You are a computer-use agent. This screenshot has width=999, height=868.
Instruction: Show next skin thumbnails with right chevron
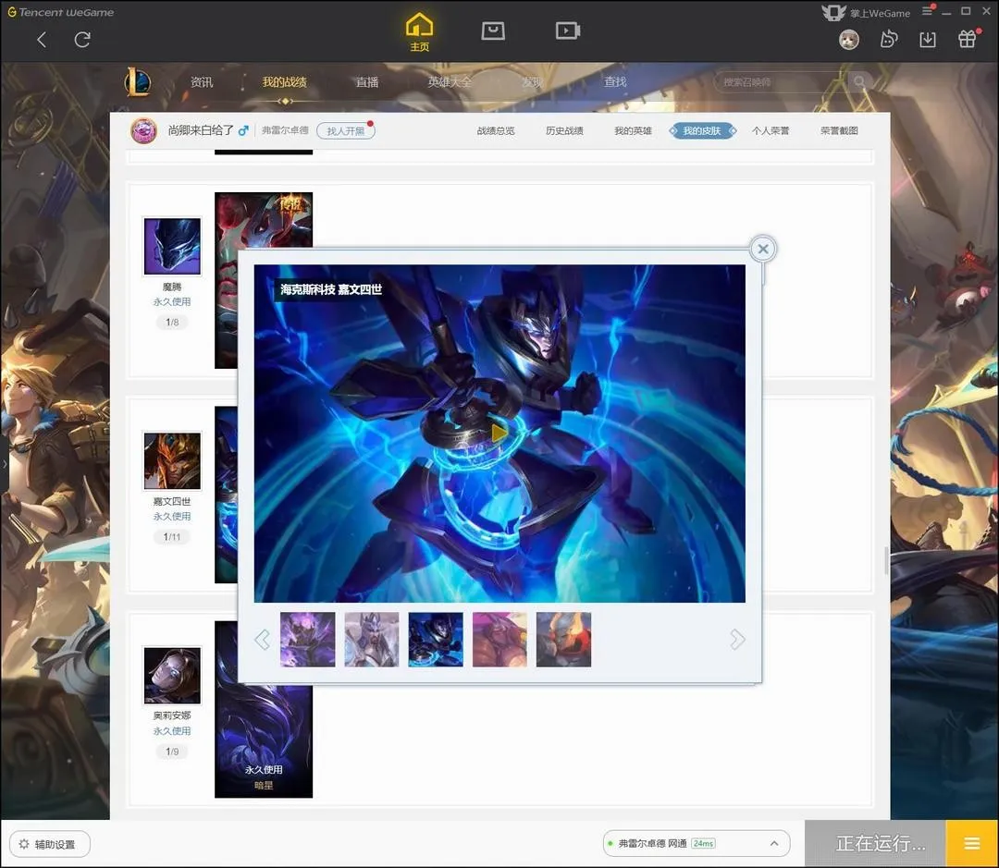coord(736,640)
